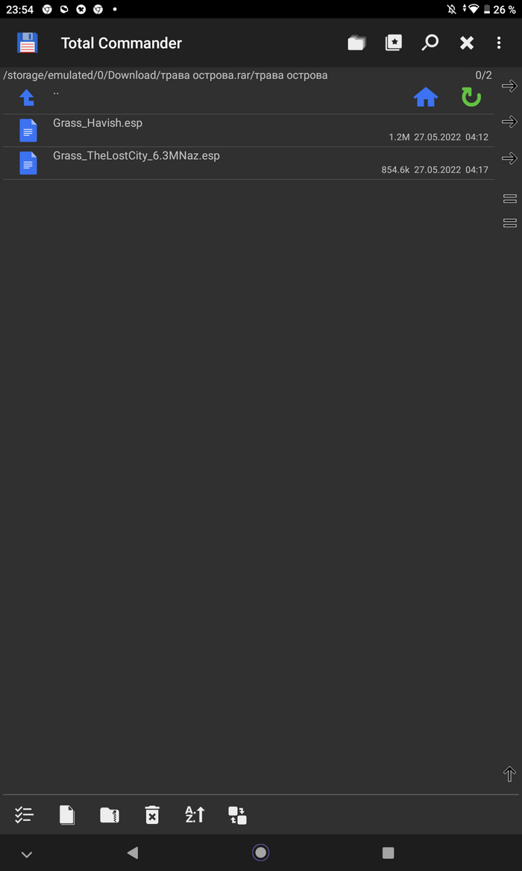Open the bookmarks star icon
The width and height of the screenshot is (522, 871).
click(x=393, y=43)
